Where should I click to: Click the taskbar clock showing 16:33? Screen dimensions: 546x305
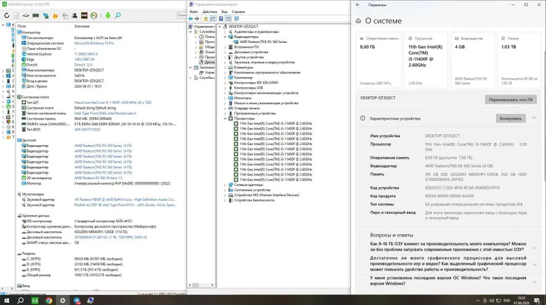click(x=521, y=300)
